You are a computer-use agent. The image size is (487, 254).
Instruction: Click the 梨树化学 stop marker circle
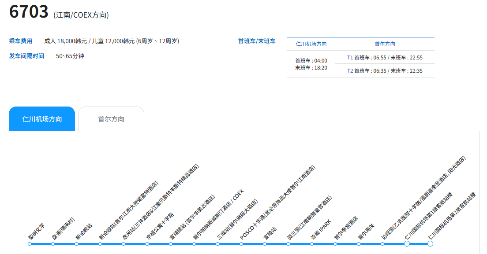(x=30, y=244)
